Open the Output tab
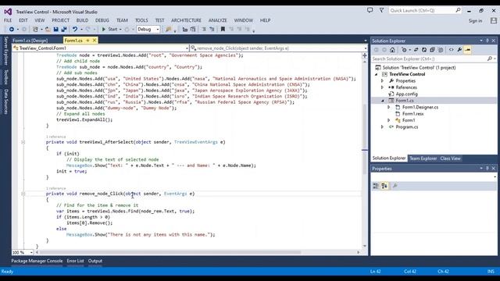Viewport: 500px width, 281px height. point(95,261)
